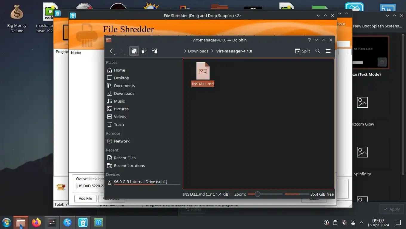Screen dimensions: 406x229
Task: Click the Dolphin zoom slider handle
Action: (x=257, y=194)
